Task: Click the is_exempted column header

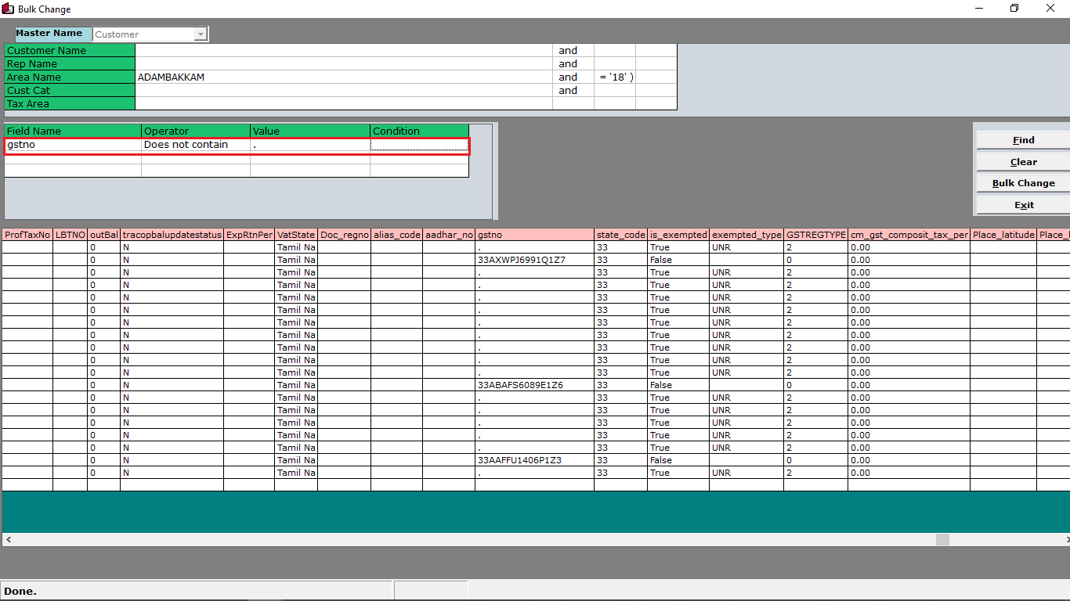Action: pos(678,235)
